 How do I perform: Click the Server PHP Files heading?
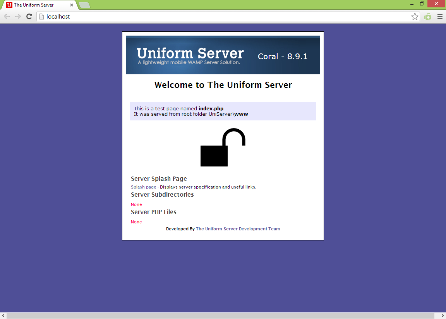pyautogui.click(x=154, y=212)
